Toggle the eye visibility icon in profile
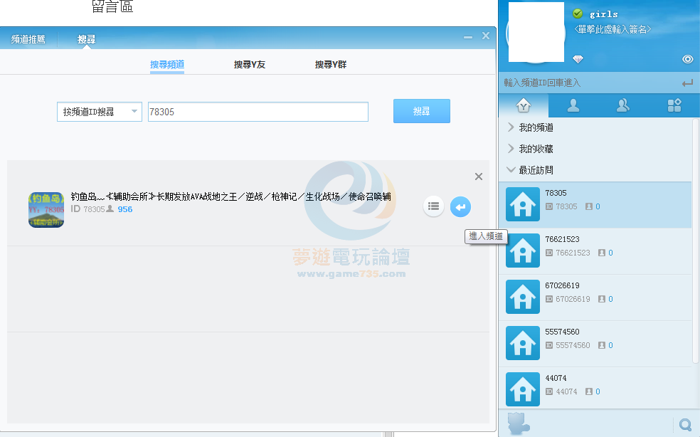Image resolution: width=700 pixels, height=437 pixels. [687, 59]
